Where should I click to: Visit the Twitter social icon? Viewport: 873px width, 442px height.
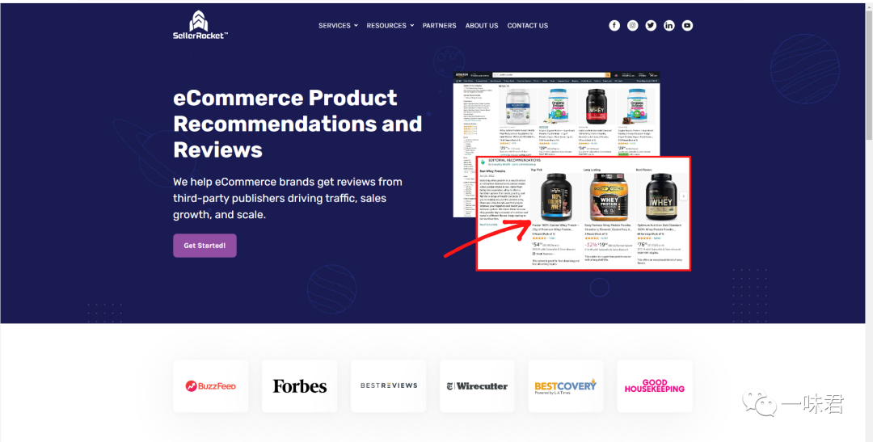pos(651,26)
